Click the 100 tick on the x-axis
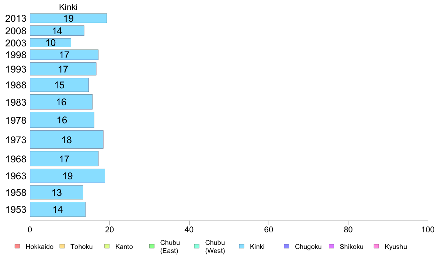438x271 pixels. (x=428, y=230)
